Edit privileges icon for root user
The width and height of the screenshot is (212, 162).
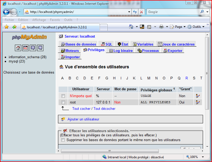(198, 102)
